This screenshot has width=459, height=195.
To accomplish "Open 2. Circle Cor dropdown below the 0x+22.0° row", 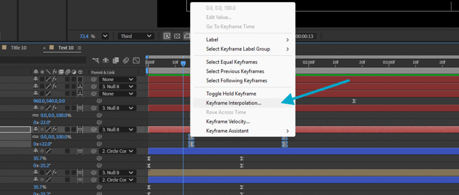I will (x=117, y=151).
